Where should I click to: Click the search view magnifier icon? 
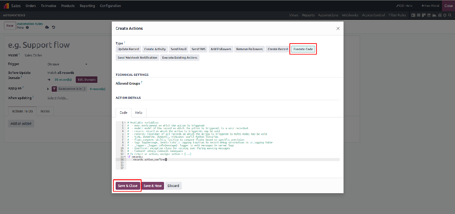[450, 15]
